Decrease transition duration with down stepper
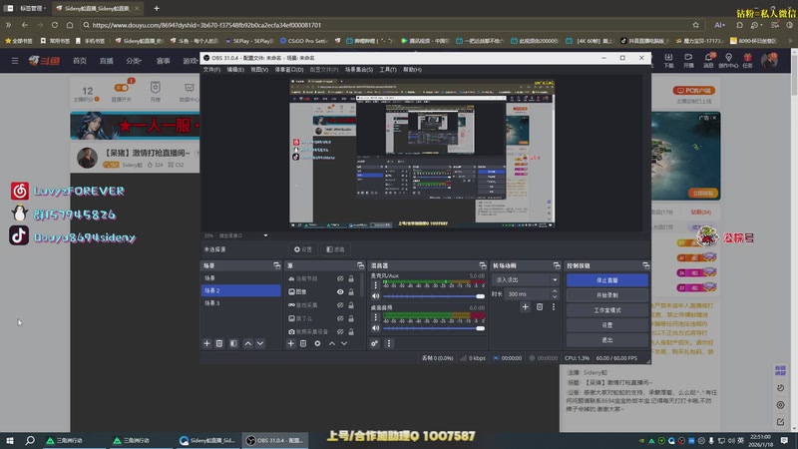798x449 pixels. (555, 296)
